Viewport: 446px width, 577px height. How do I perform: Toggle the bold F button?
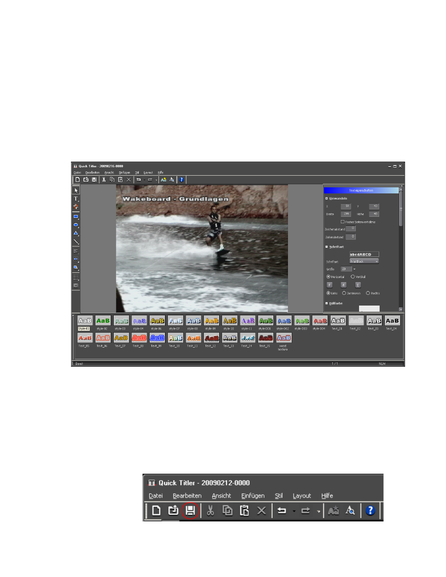click(329, 285)
